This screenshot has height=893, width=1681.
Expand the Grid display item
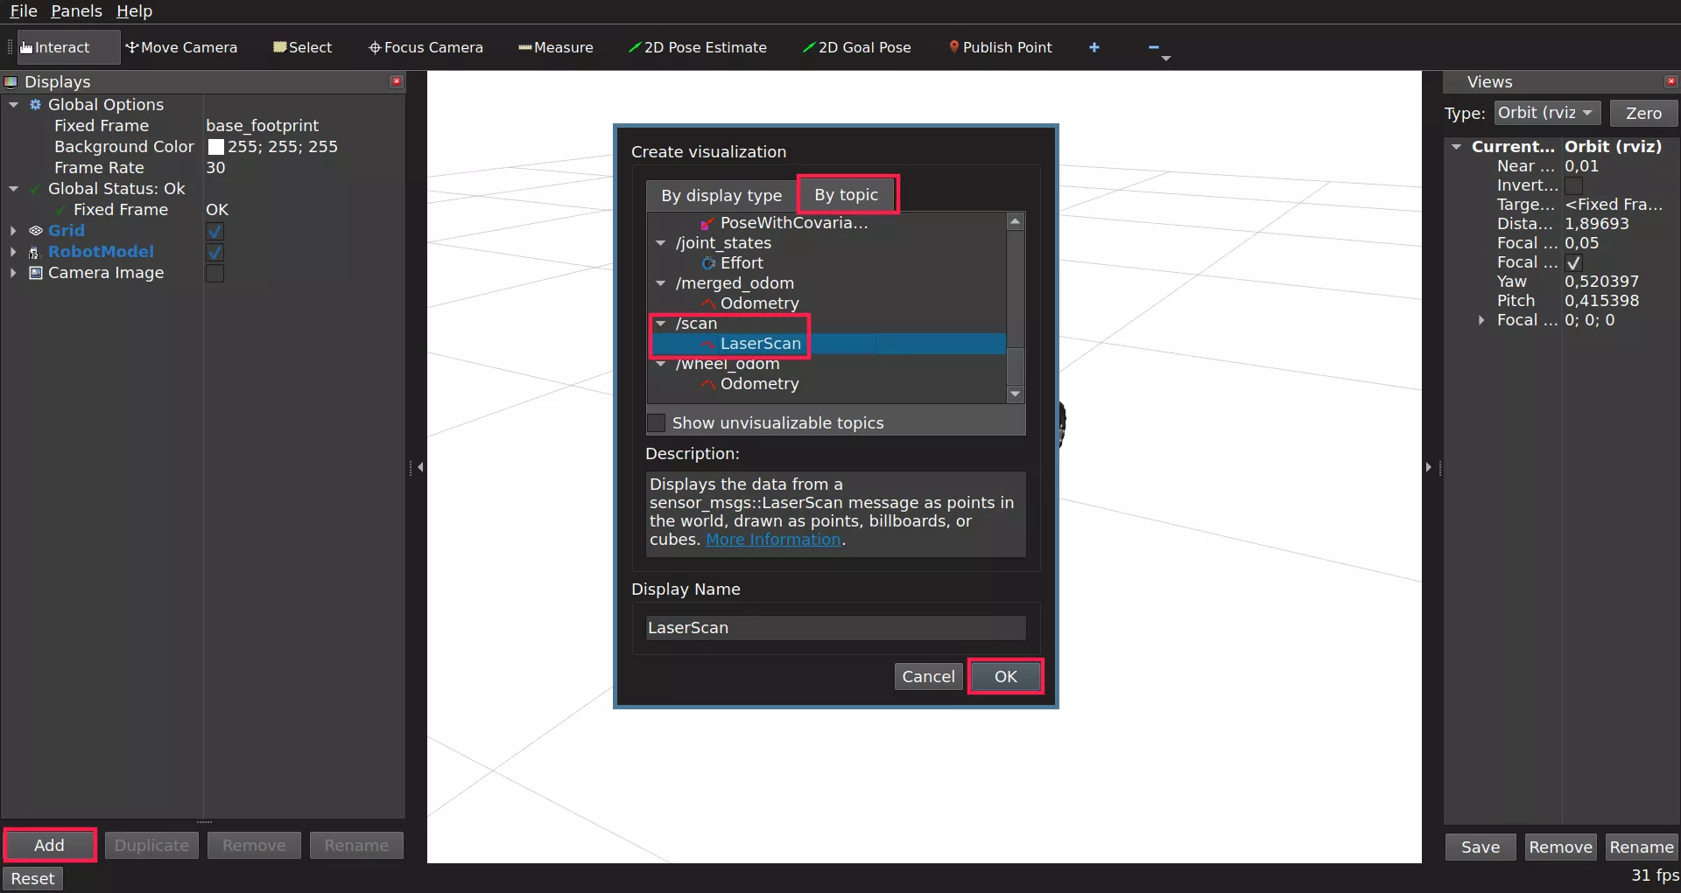click(13, 231)
